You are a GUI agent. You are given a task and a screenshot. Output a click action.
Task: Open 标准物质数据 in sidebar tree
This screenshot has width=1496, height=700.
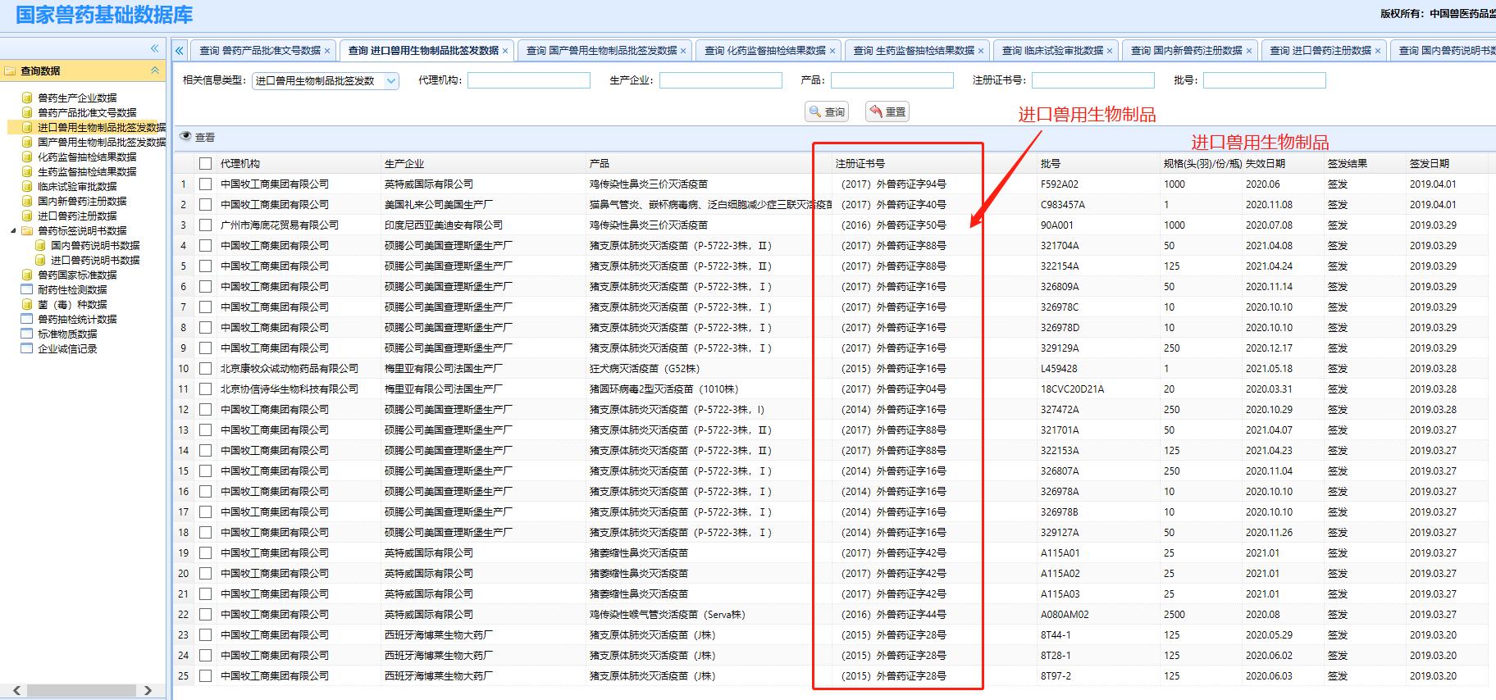coord(67,334)
